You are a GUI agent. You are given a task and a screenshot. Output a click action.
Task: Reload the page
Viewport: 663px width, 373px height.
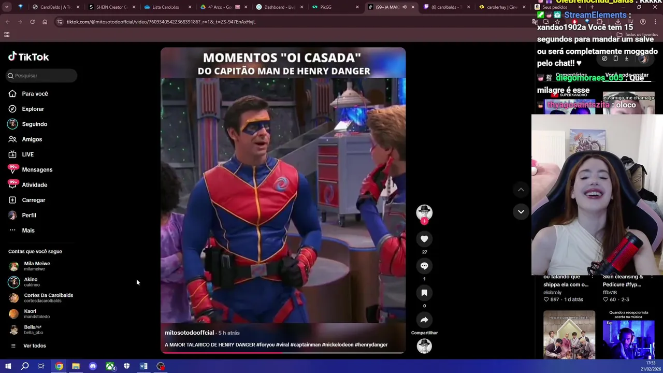(32, 22)
